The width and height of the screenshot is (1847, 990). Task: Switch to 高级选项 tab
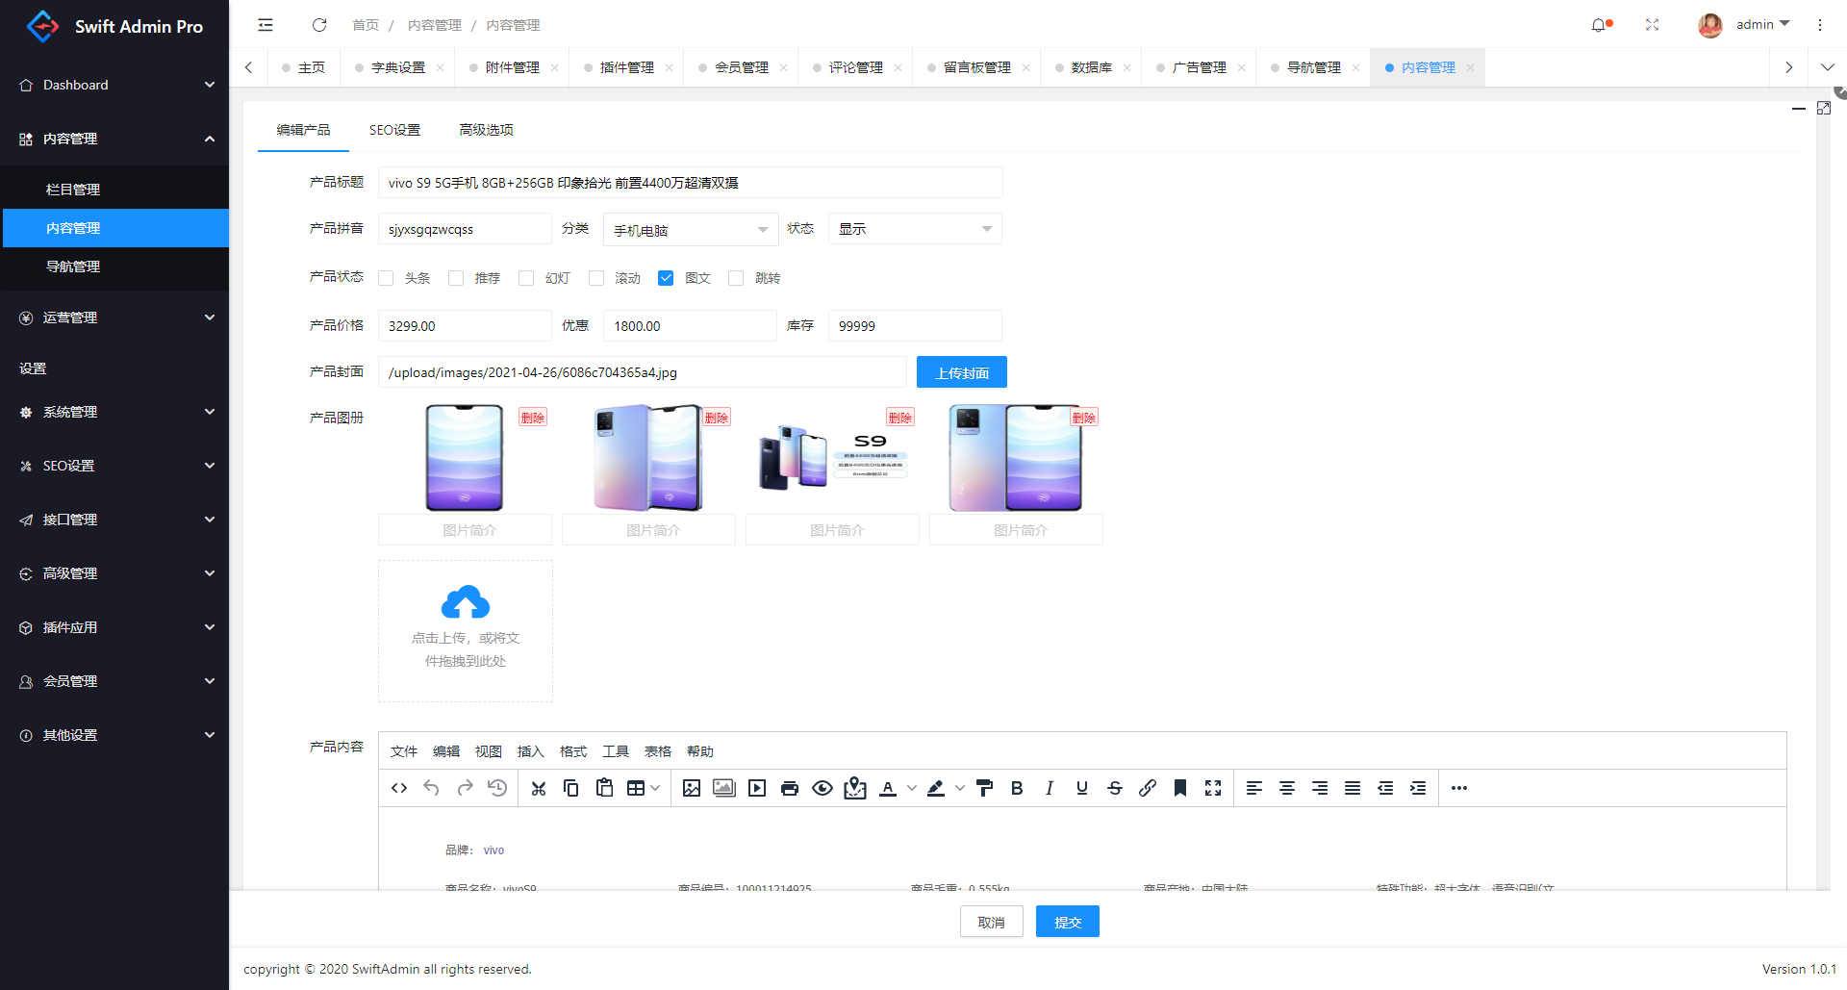tap(486, 130)
